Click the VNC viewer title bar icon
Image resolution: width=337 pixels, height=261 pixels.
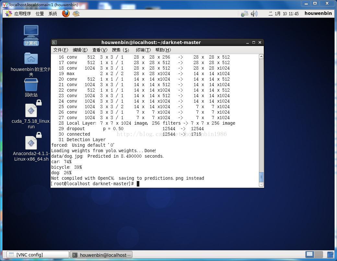5,5
